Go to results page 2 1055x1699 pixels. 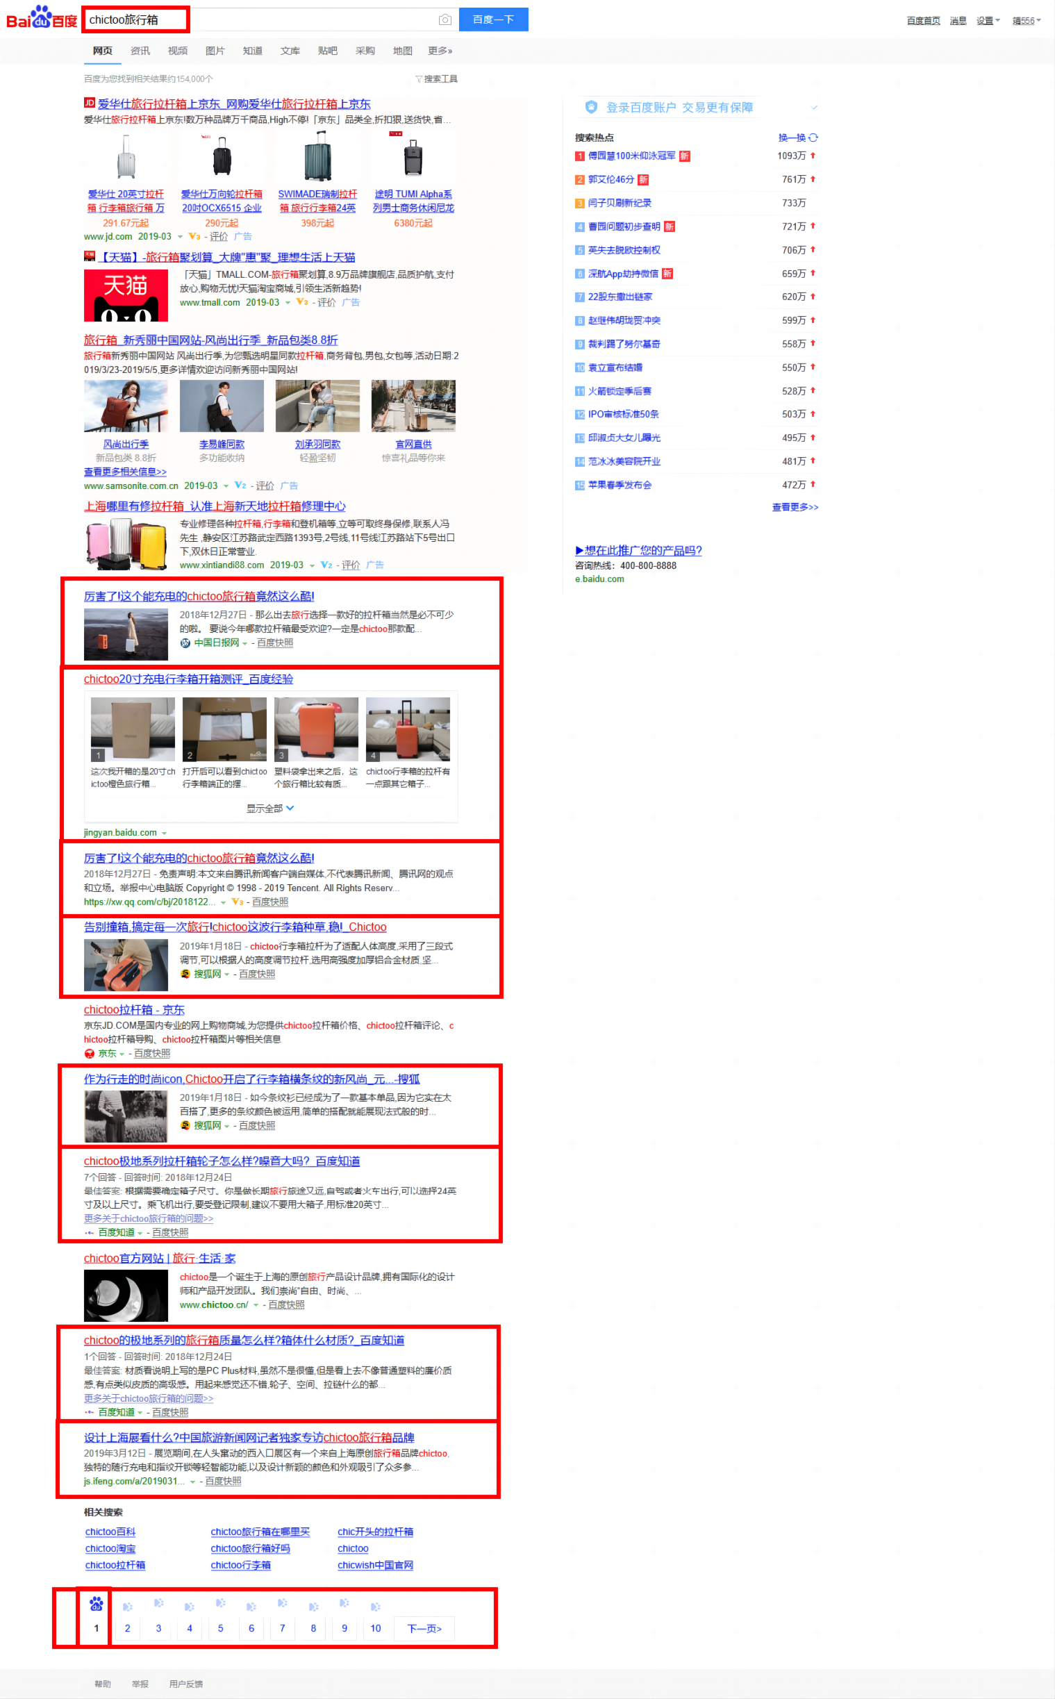point(127,1628)
